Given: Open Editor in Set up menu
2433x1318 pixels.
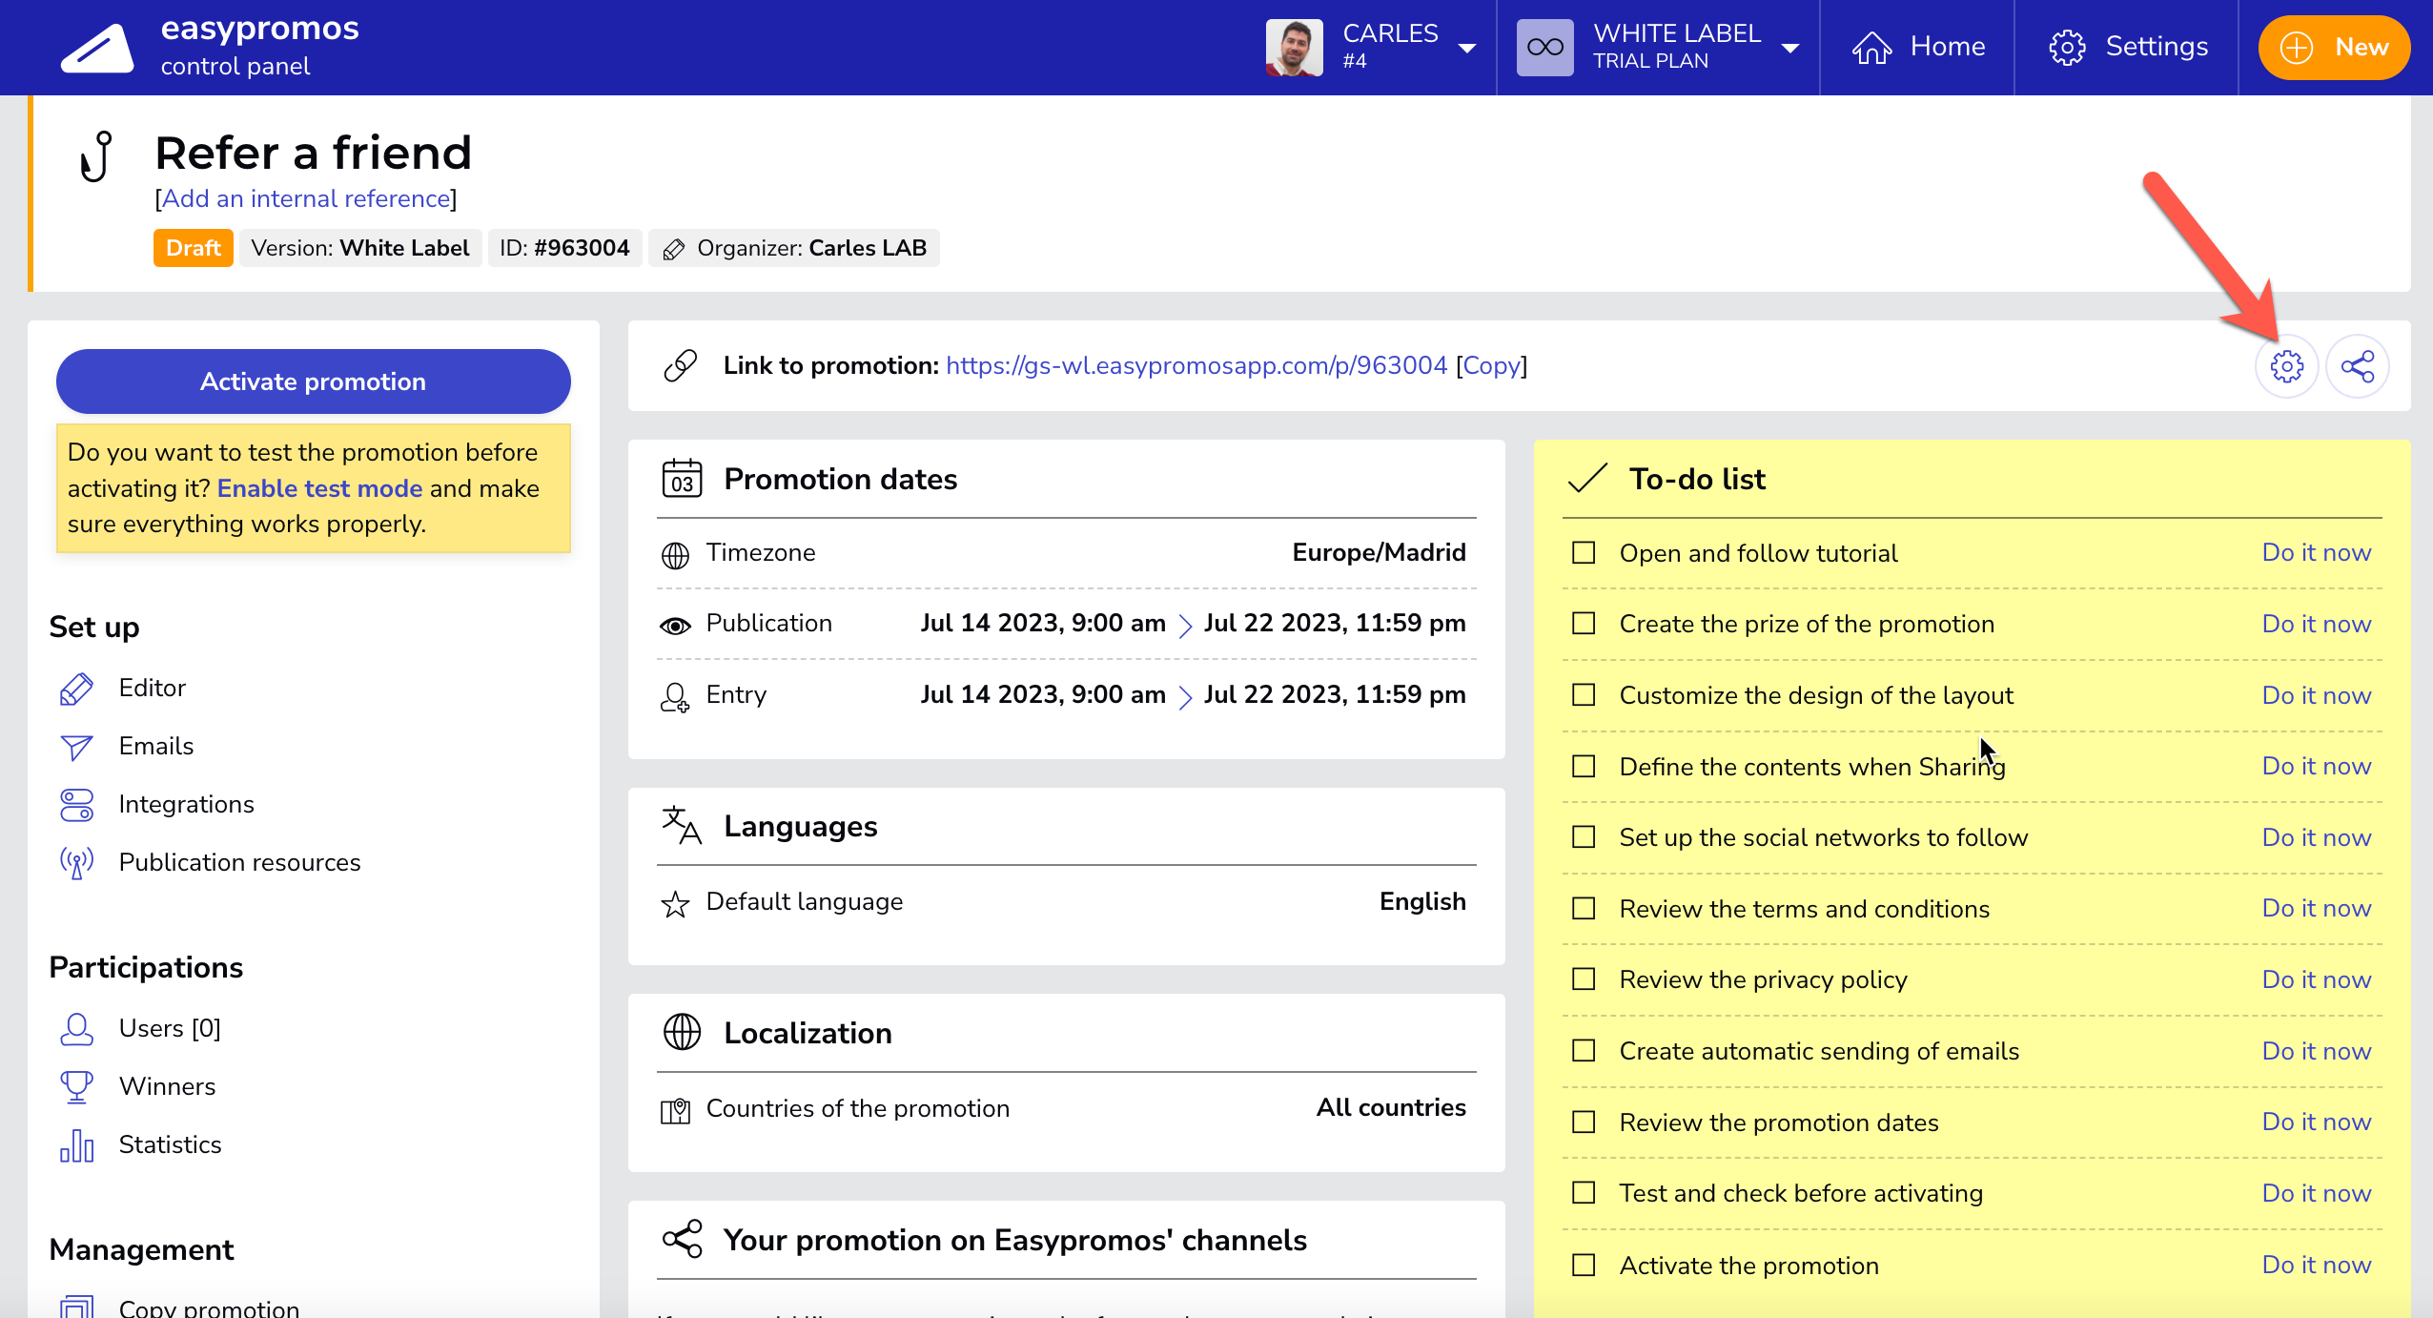Looking at the screenshot, I should point(153,689).
